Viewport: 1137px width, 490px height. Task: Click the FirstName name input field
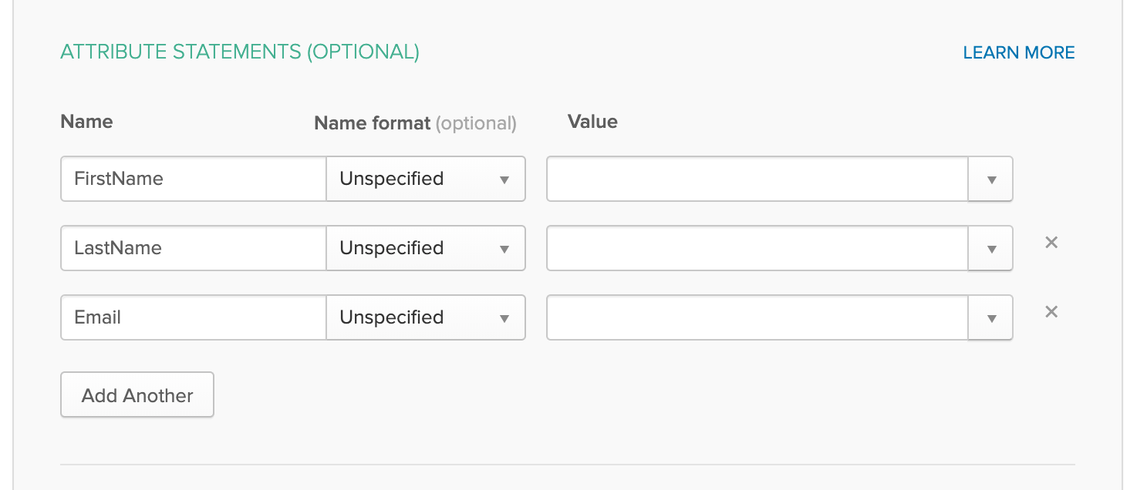tap(193, 179)
